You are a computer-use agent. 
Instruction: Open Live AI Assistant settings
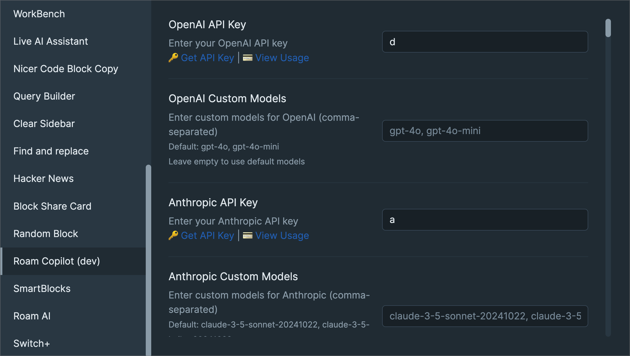tap(51, 41)
